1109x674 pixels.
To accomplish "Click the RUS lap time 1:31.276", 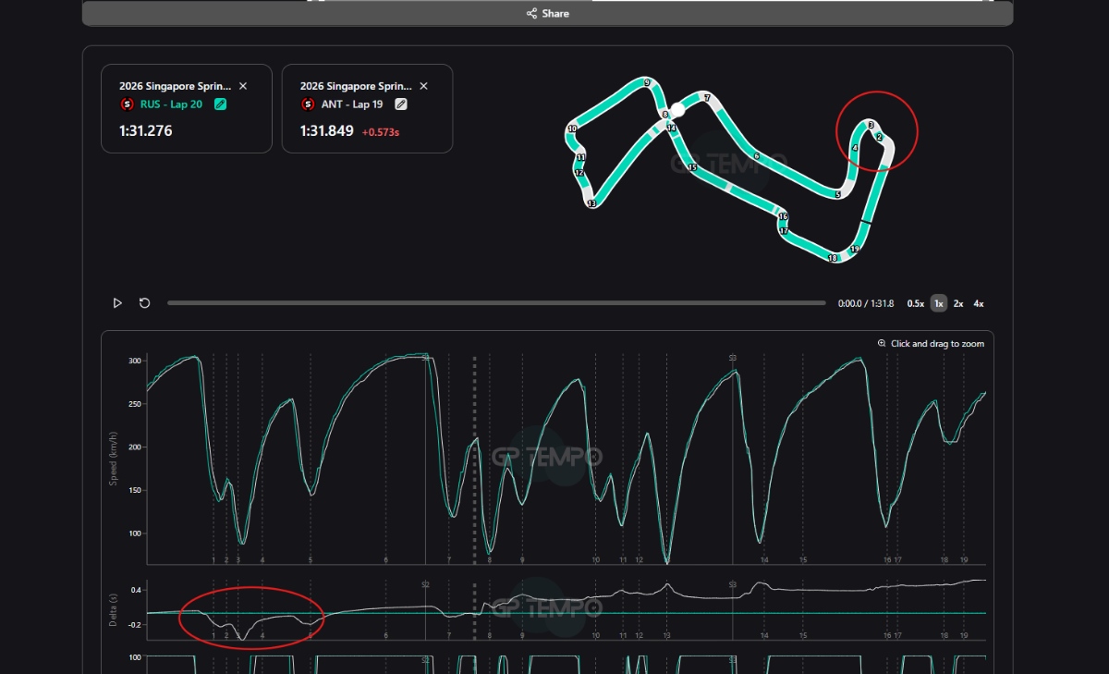I will 146,131.
